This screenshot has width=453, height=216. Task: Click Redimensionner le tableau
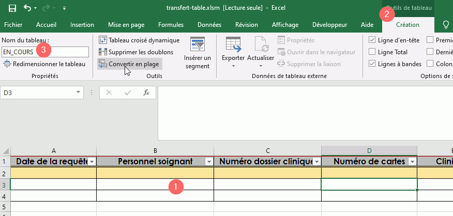(x=44, y=64)
